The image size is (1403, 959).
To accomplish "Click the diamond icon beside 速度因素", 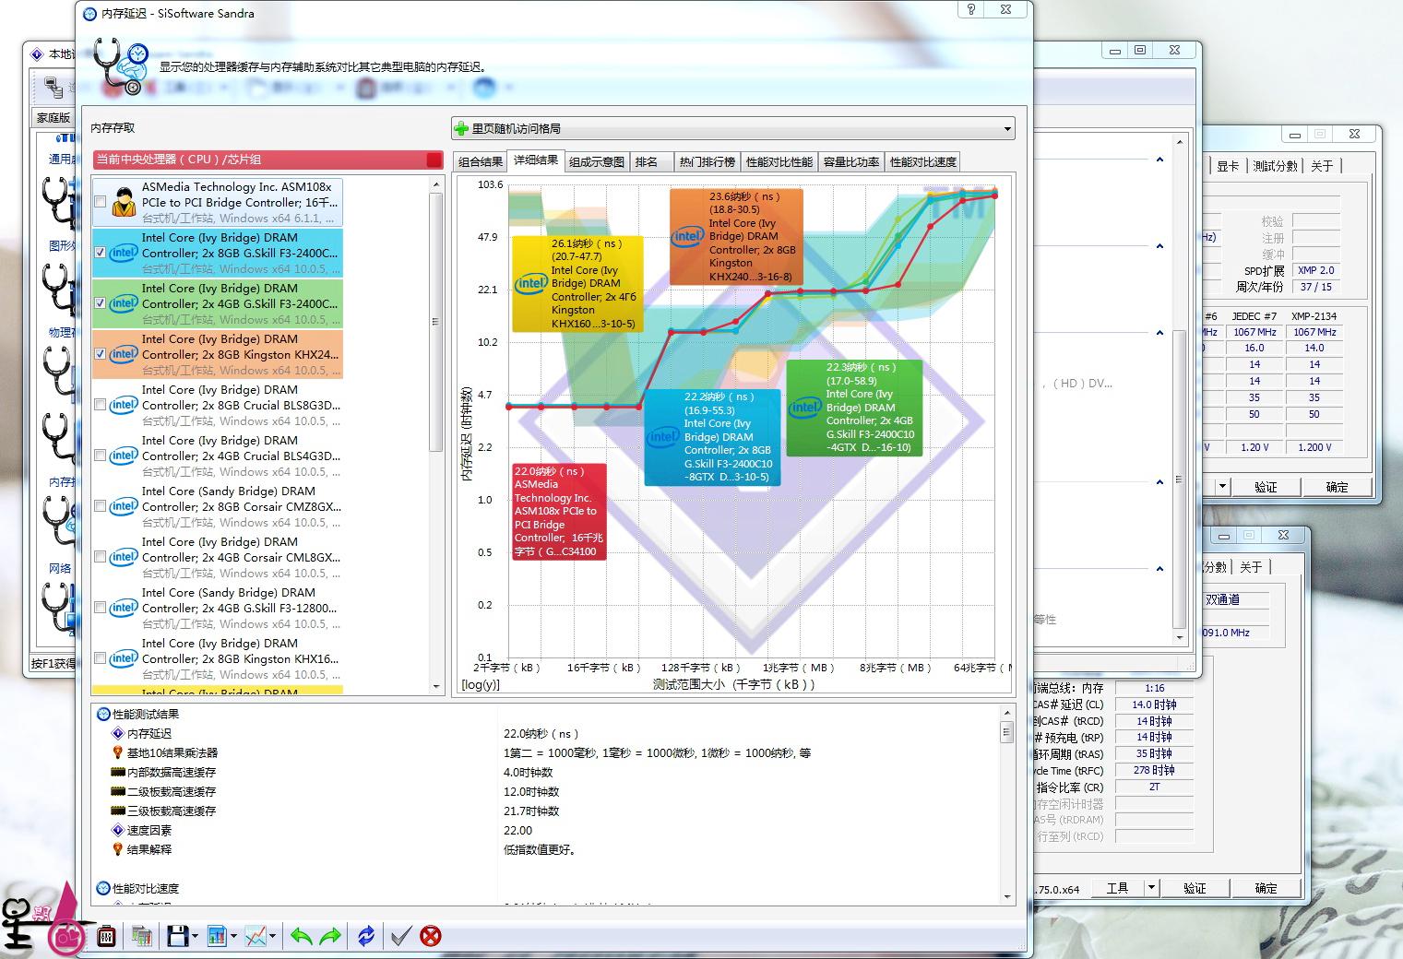I will tap(117, 830).
